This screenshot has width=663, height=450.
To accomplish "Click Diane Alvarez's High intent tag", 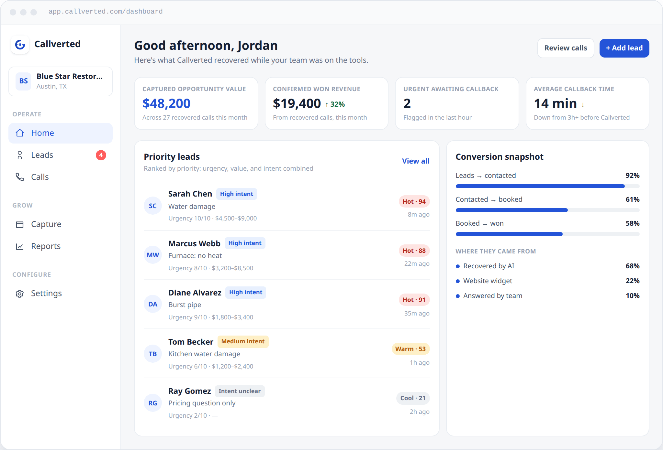I will pyautogui.click(x=246, y=292).
